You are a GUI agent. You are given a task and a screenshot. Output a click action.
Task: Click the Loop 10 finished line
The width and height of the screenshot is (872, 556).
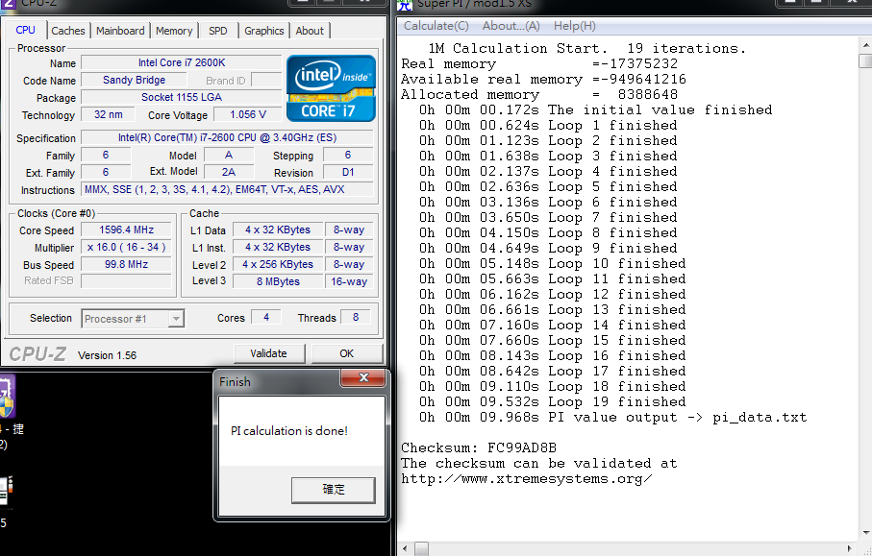click(552, 263)
